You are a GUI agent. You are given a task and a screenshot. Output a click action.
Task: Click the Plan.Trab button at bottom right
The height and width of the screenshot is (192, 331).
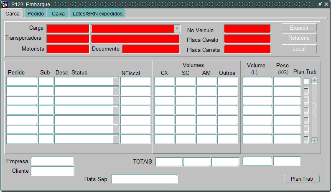(302, 179)
